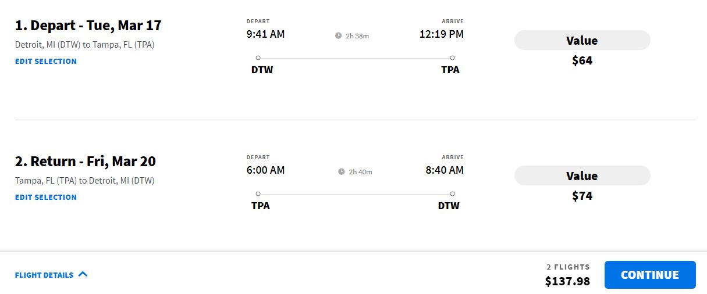This screenshot has height=294, width=707.
Task: Click the TPA destination dot on the departure route
Action: tap(452, 58)
